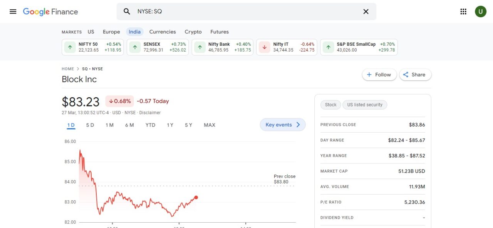Click the US listed security chip
The image size is (493, 228).
pos(365,105)
